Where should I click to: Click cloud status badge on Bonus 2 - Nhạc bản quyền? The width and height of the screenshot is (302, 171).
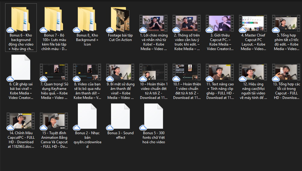click(77, 128)
